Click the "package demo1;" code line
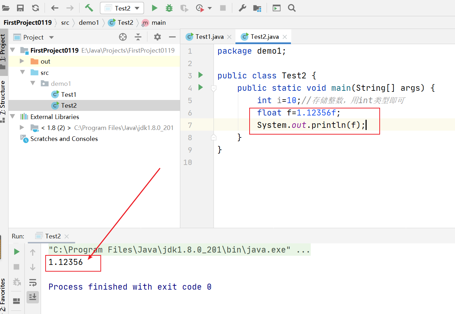This screenshot has width=455, height=314. point(252,51)
